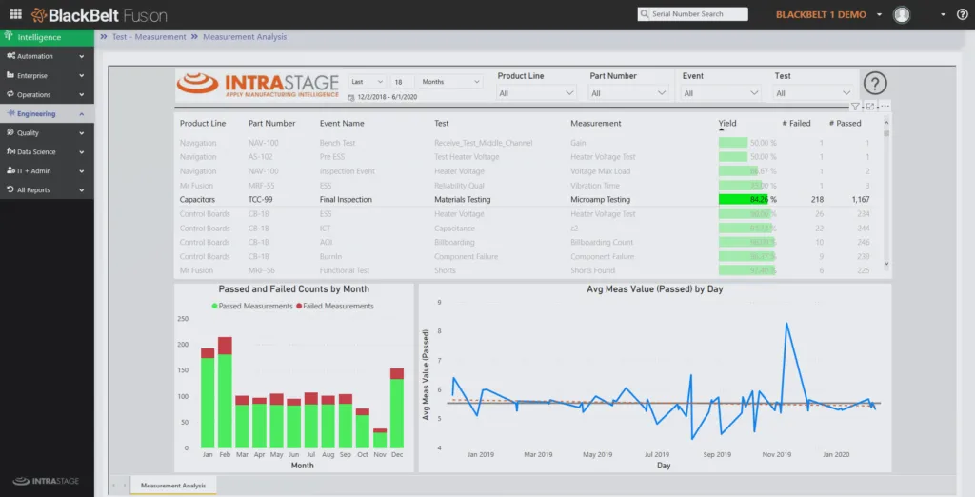Click the calendar icon beside date range
This screenshot has height=497, width=975.
352,98
